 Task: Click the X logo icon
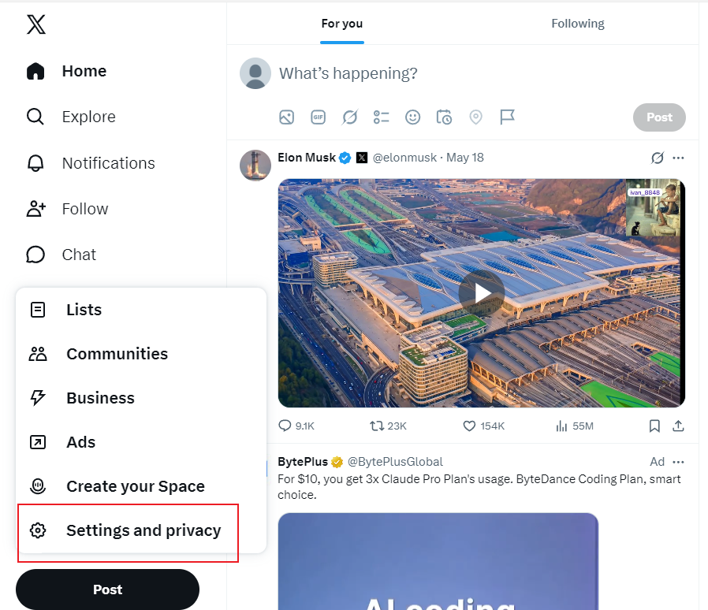[36, 24]
